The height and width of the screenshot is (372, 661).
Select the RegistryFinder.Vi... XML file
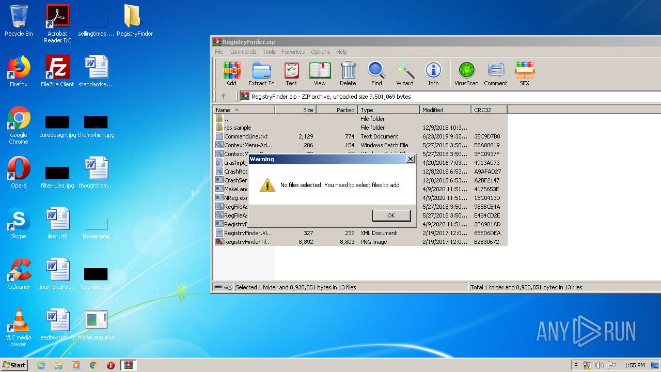(x=360, y=233)
